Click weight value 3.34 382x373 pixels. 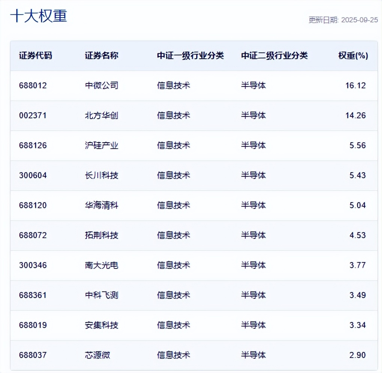358,325
